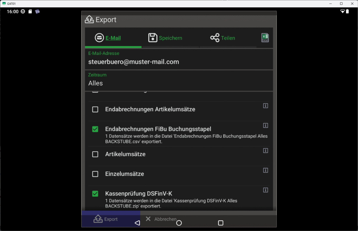This screenshot has width=358, height=231.
Task: Switch to the Speichern tab
Action: coord(165,38)
